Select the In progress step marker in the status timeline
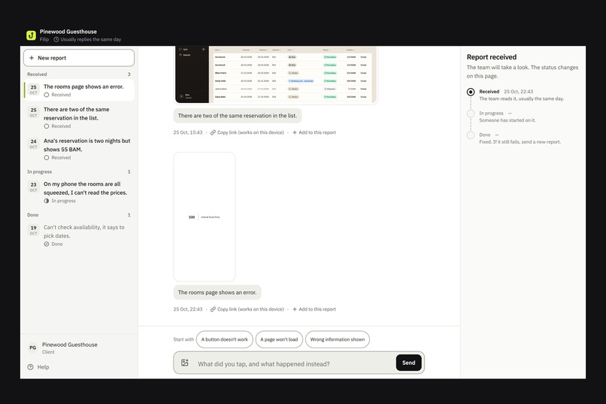Viewport: 606px width, 404px height. click(471, 114)
